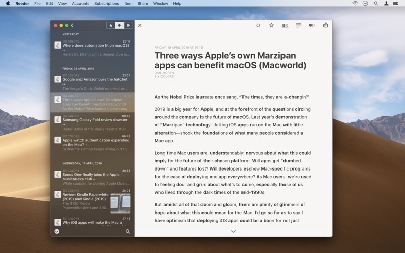Viewport: 405px width, 253px height.
Task: Open the reader text view icon
Action: coord(299,25)
